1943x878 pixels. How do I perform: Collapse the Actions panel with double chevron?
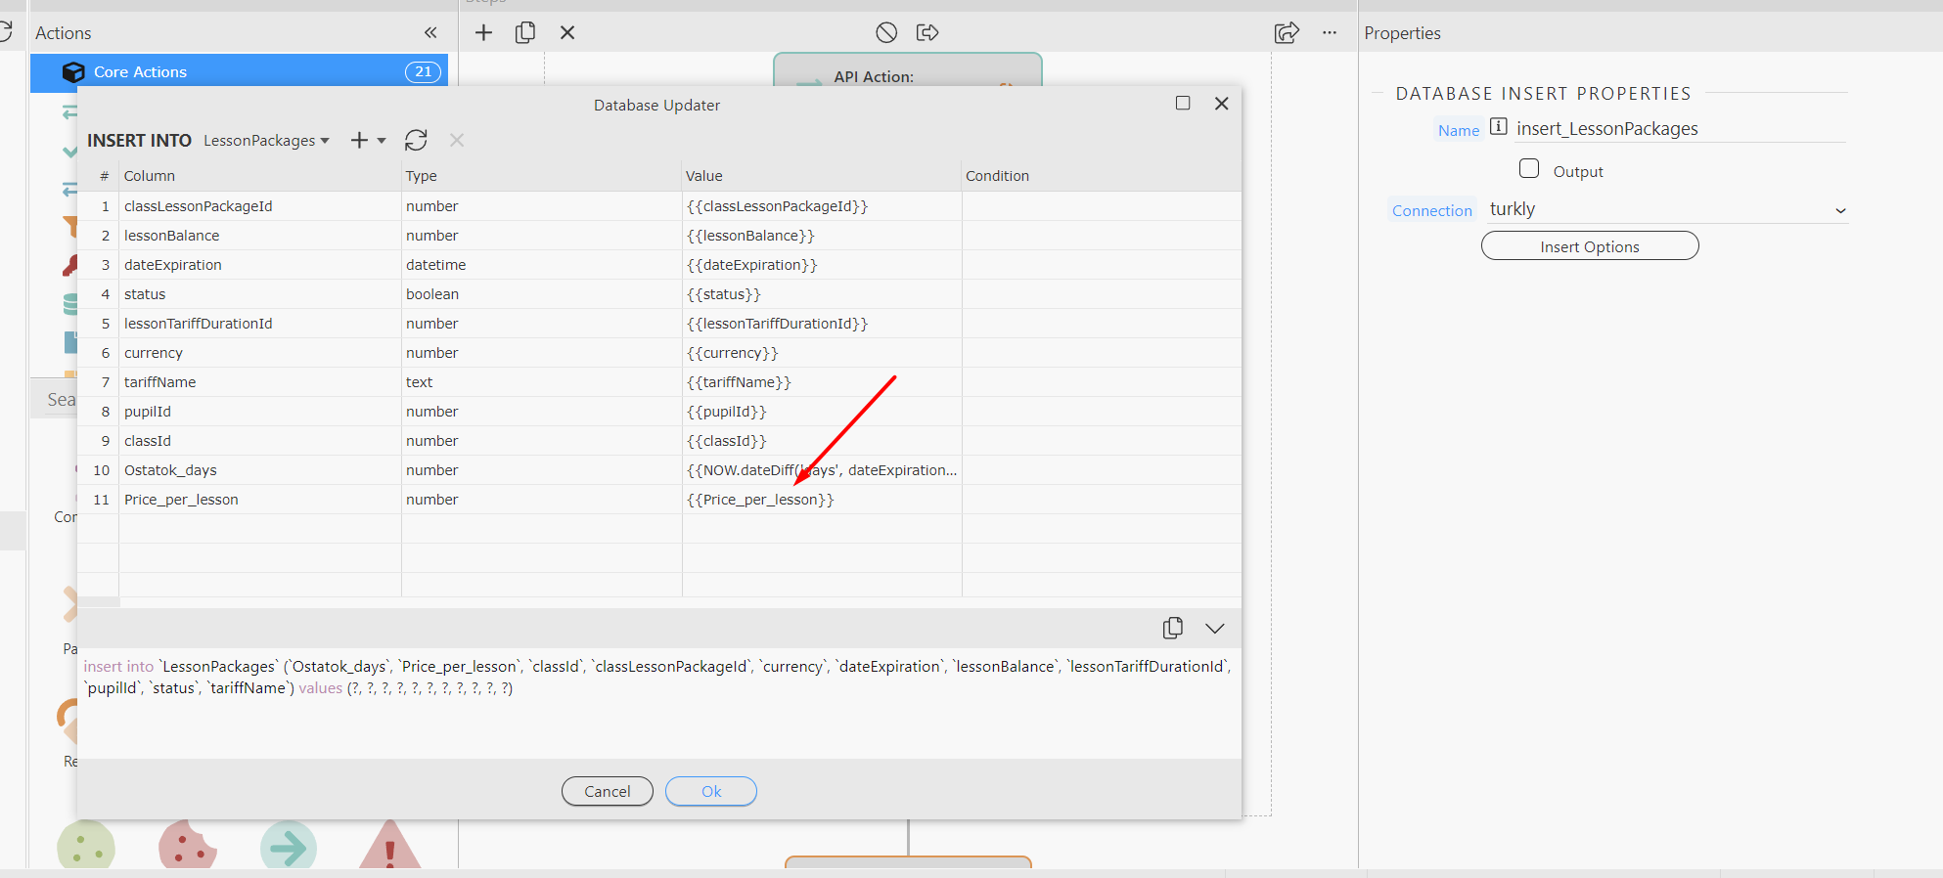click(430, 33)
